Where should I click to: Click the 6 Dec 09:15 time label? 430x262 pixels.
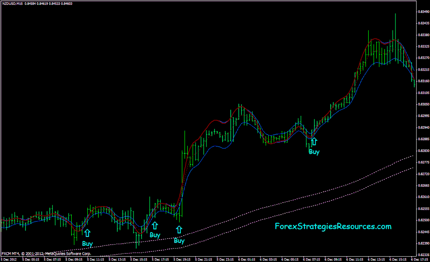[333, 259]
